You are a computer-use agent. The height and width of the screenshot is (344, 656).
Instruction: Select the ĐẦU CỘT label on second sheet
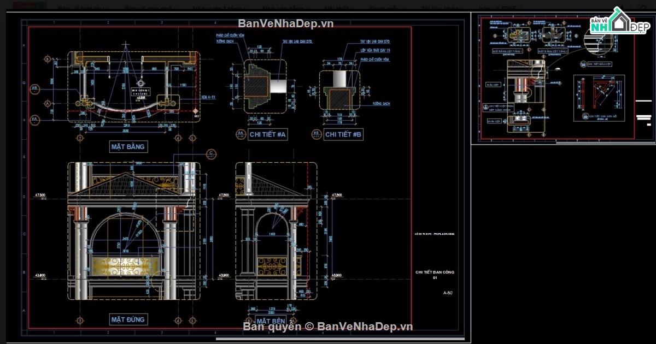pyautogui.click(x=494, y=85)
